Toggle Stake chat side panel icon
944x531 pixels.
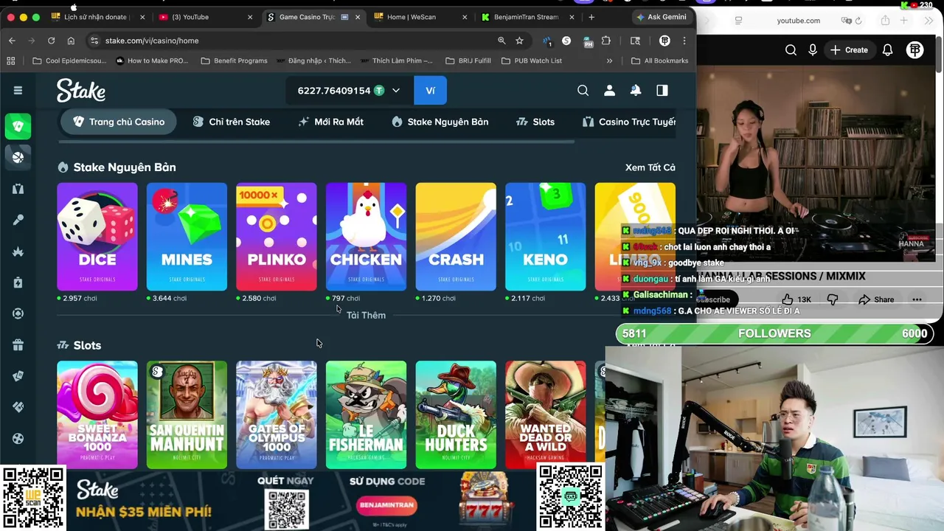[x=662, y=90]
